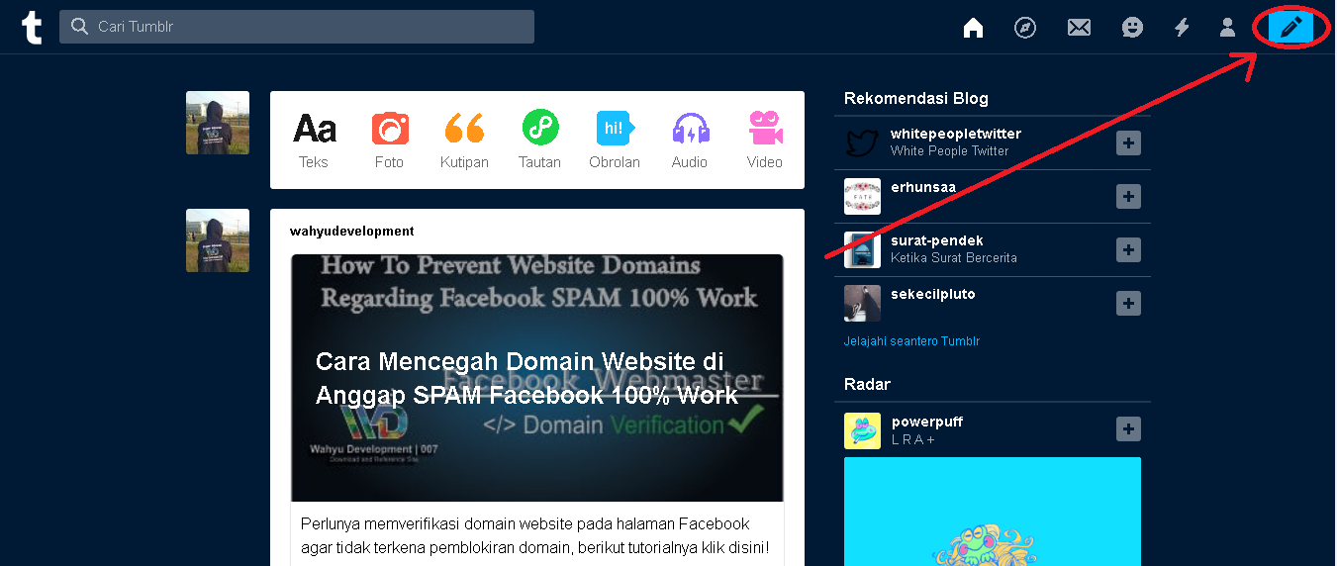Click the Cari Tumblr search field
This screenshot has height=566, width=1337.
297,27
